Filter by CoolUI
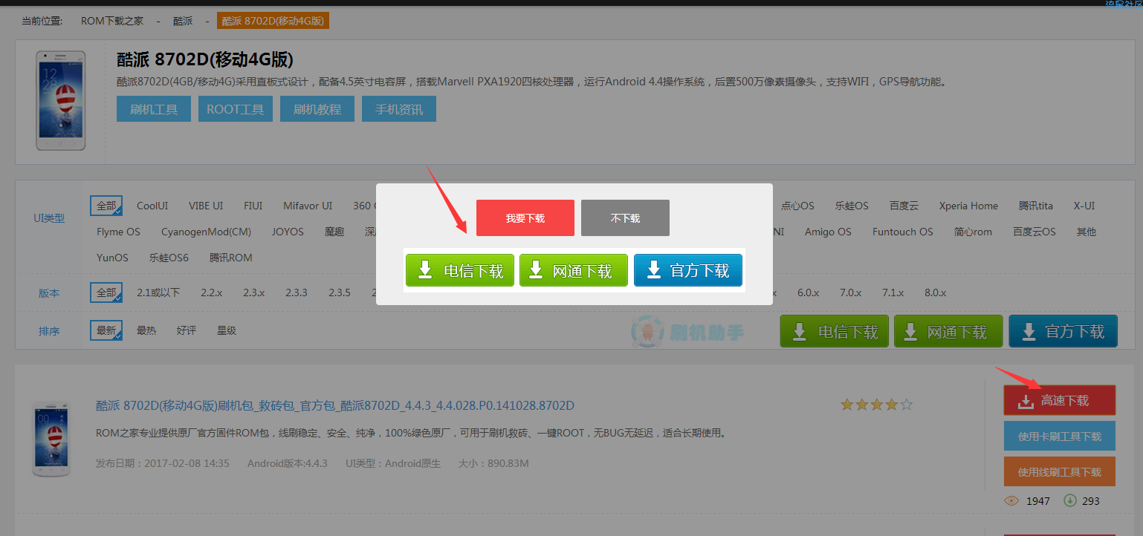This screenshot has height=536, width=1143. coord(152,206)
